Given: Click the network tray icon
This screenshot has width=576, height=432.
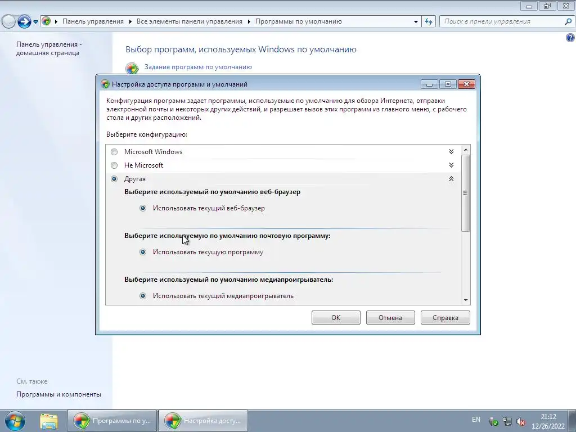Looking at the screenshot, I should (x=507, y=422).
